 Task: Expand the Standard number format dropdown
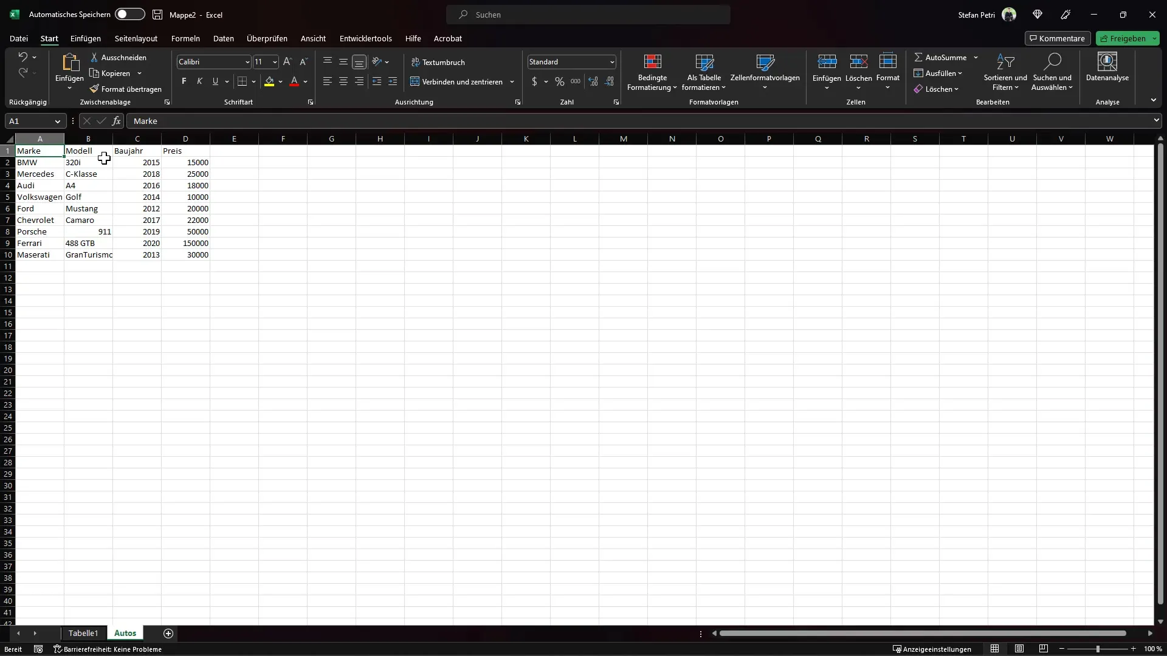(612, 62)
